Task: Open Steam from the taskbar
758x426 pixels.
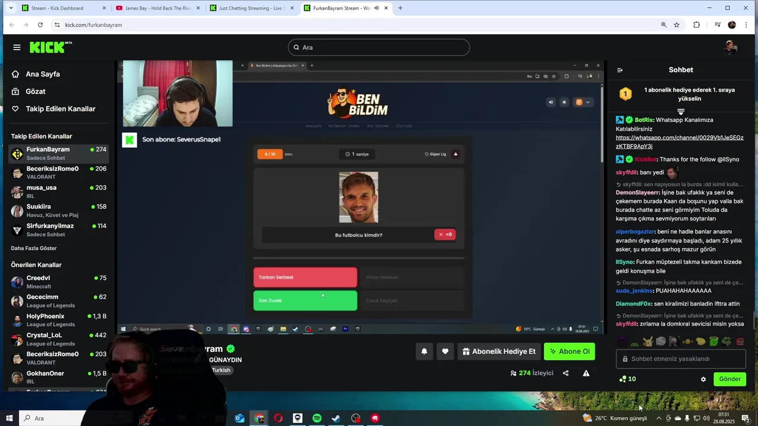Action: tap(336, 418)
